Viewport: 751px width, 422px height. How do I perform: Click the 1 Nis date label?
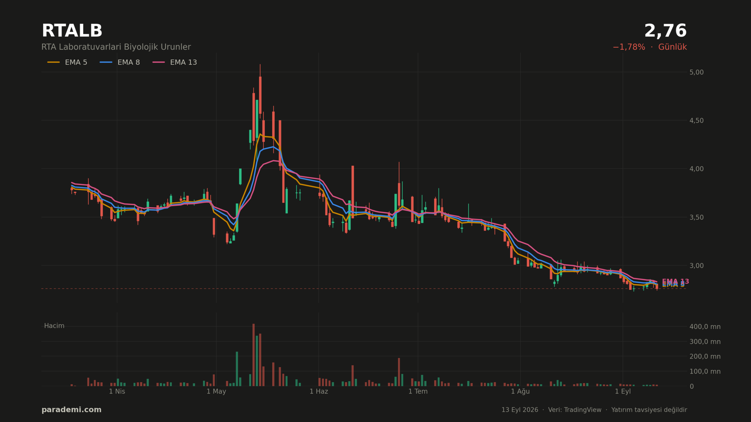click(117, 392)
